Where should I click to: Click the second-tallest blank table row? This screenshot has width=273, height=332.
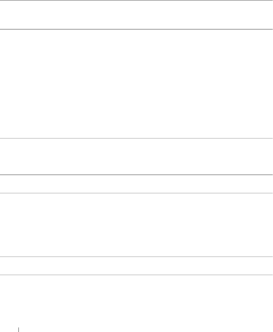(136, 225)
